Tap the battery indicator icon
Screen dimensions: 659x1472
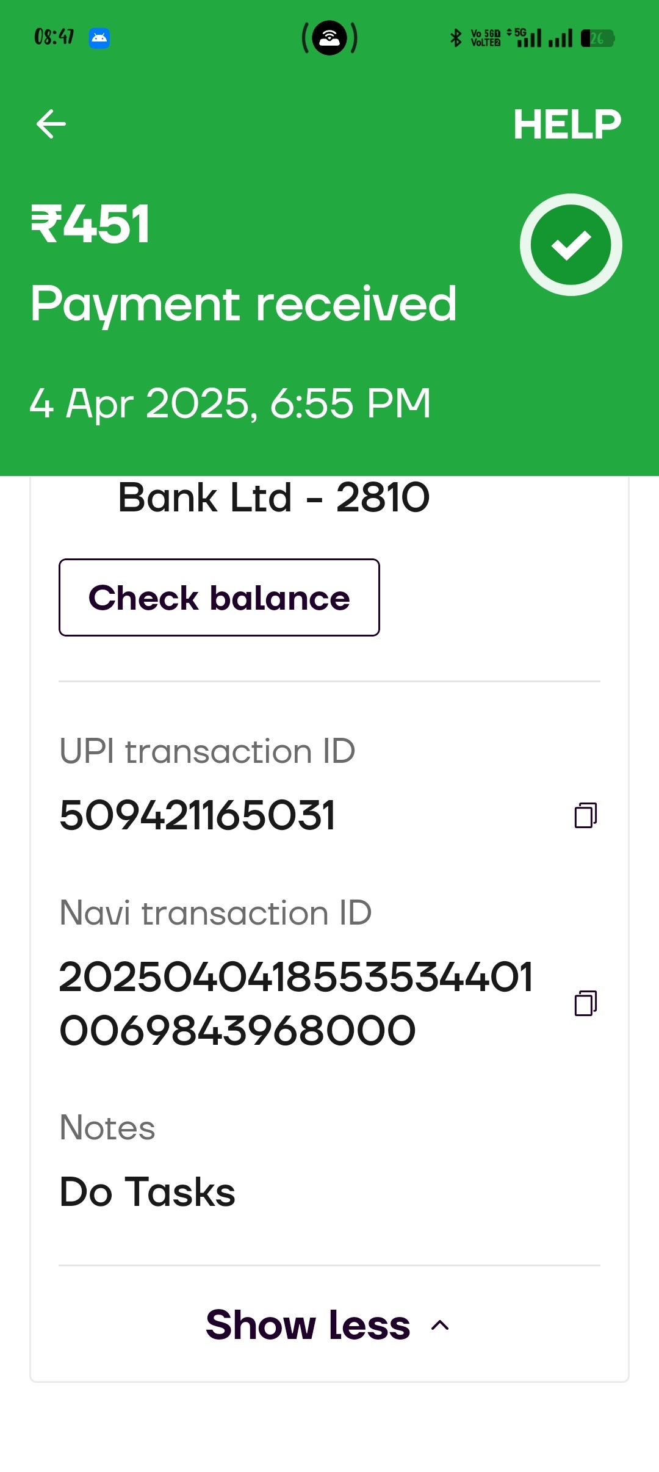click(x=597, y=38)
